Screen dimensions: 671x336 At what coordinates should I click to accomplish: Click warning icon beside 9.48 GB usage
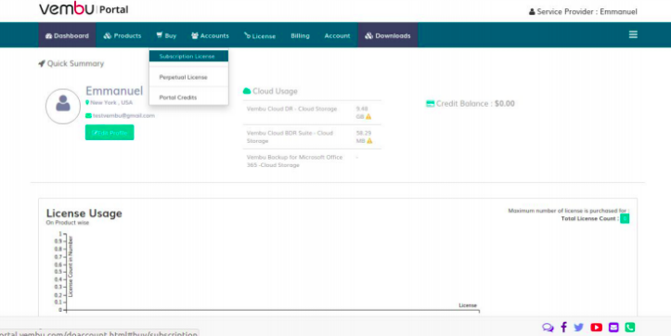368,116
